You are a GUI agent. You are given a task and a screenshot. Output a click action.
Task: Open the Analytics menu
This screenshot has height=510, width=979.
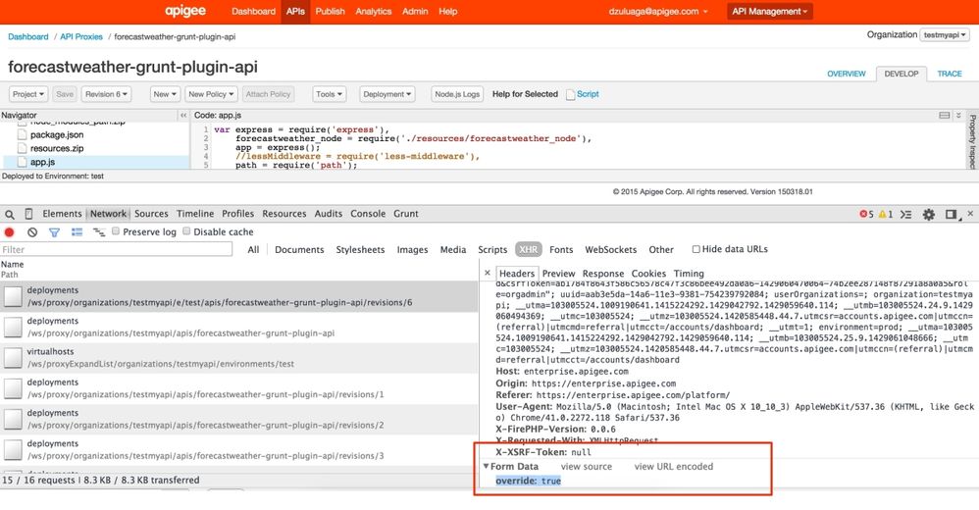pyautogui.click(x=374, y=11)
